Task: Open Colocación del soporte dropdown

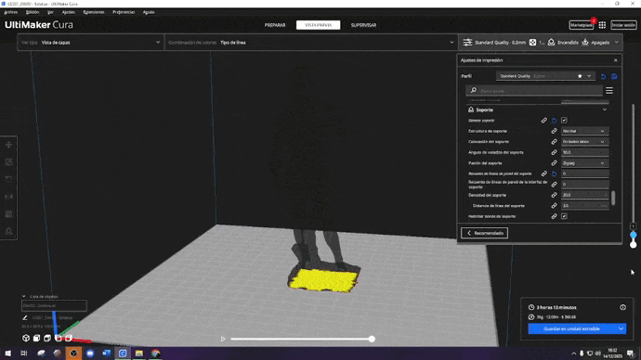Action: click(584, 142)
